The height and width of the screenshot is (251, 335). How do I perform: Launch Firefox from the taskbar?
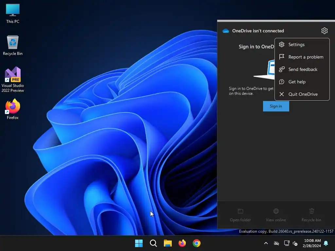point(182,243)
